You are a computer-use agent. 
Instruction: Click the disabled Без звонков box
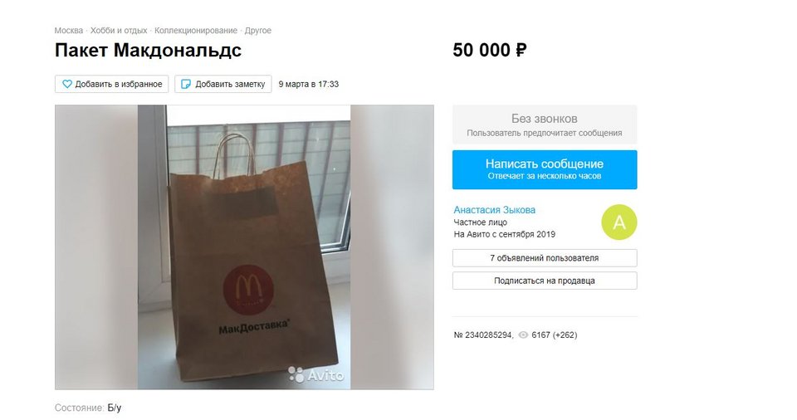[545, 125]
